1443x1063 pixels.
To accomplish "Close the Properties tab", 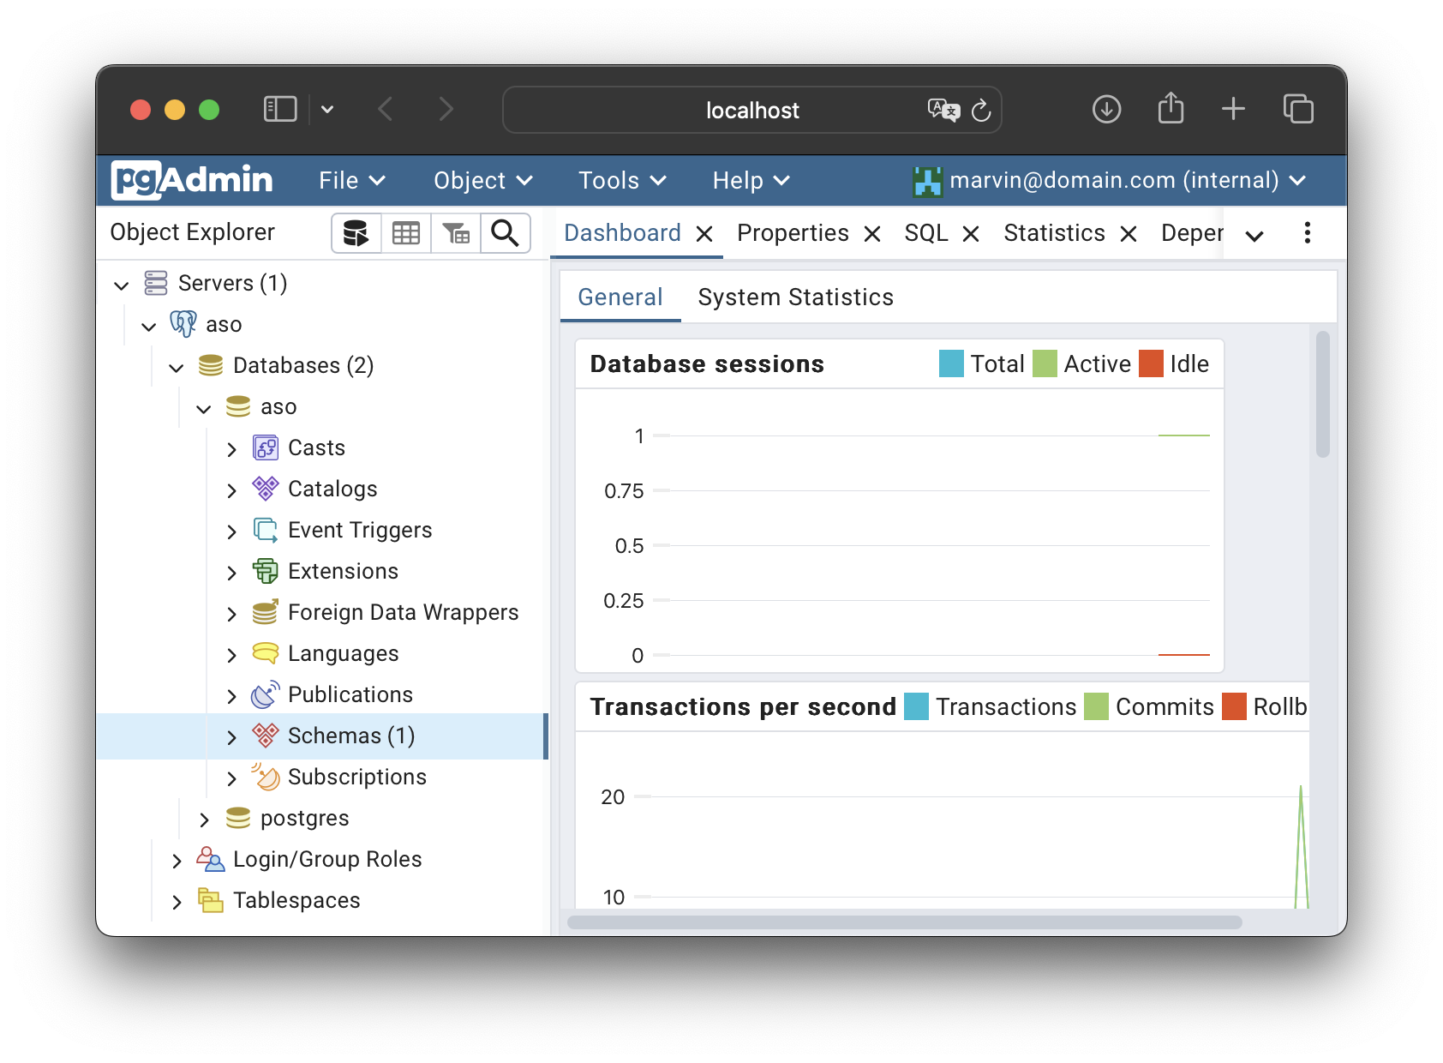I will click(x=872, y=234).
